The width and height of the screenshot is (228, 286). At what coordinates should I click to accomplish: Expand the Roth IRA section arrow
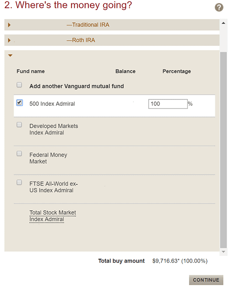[9, 40]
